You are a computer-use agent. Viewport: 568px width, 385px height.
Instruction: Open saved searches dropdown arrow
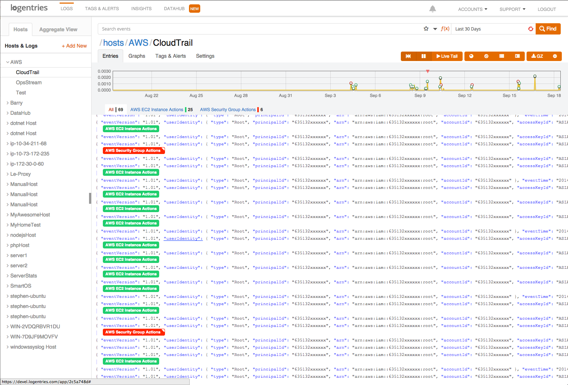point(435,29)
